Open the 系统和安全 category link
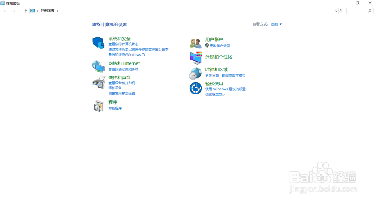The height and width of the screenshot is (202, 377). coord(120,39)
